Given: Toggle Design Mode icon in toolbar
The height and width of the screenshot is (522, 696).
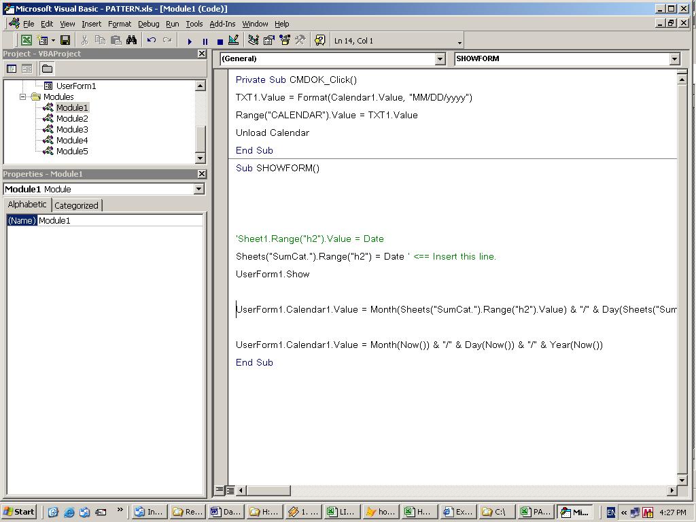Looking at the screenshot, I should point(234,41).
